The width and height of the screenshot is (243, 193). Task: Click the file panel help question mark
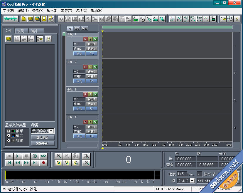point(48,39)
